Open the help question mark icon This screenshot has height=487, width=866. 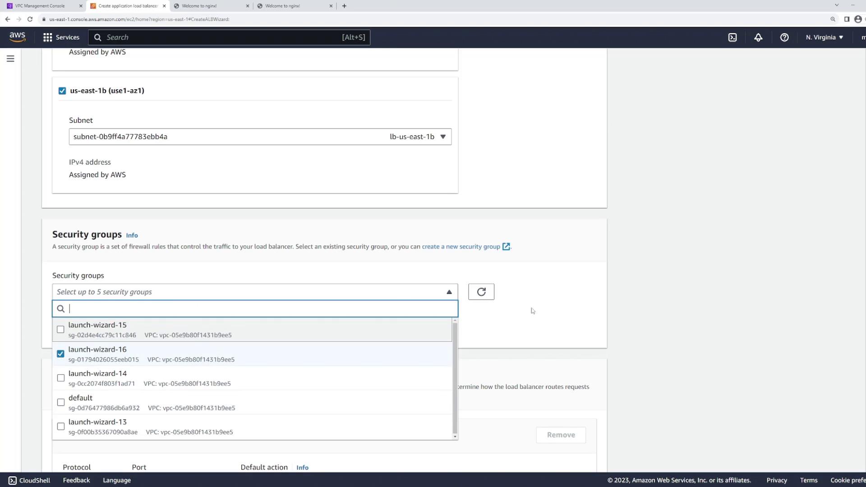784,37
